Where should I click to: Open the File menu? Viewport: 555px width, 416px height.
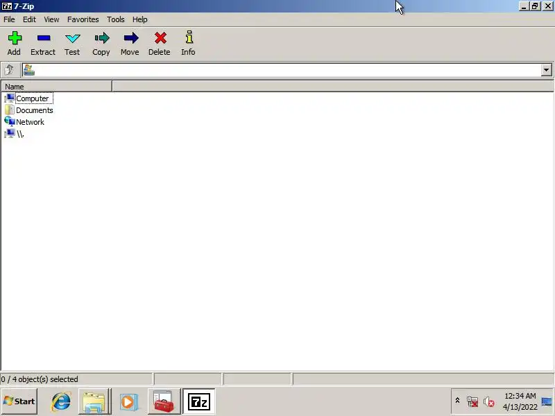[9, 19]
